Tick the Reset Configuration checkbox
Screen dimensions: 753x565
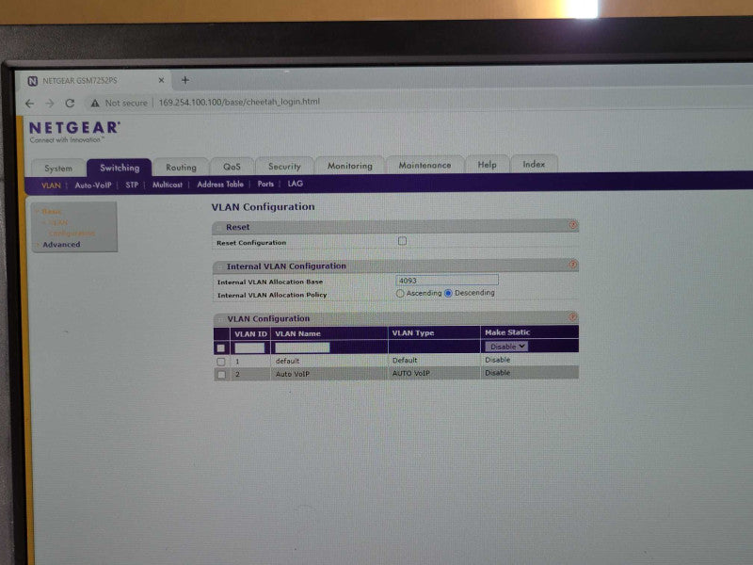[403, 241]
